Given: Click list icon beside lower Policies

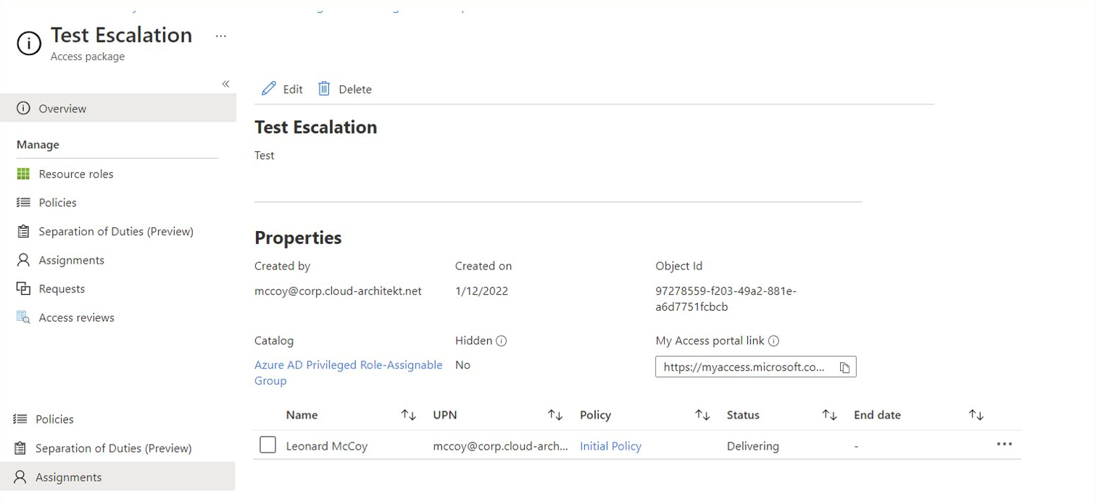Looking at the screenshot, I should pyautogui.click(x=20, y=419).
